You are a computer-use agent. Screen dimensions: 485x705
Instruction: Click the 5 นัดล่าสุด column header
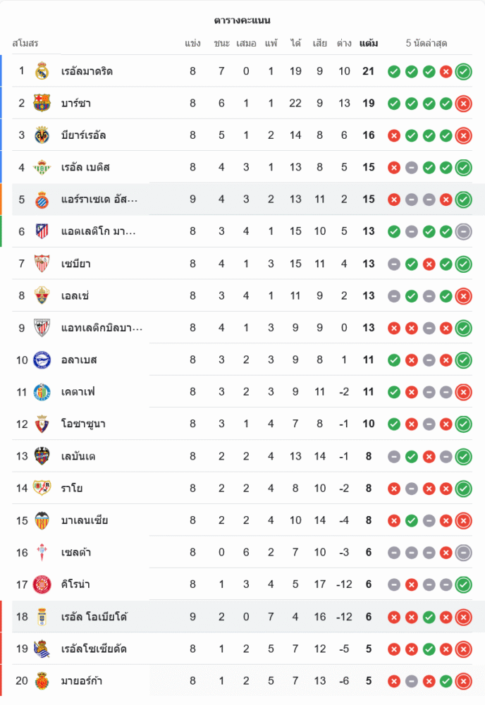point(426,43)
